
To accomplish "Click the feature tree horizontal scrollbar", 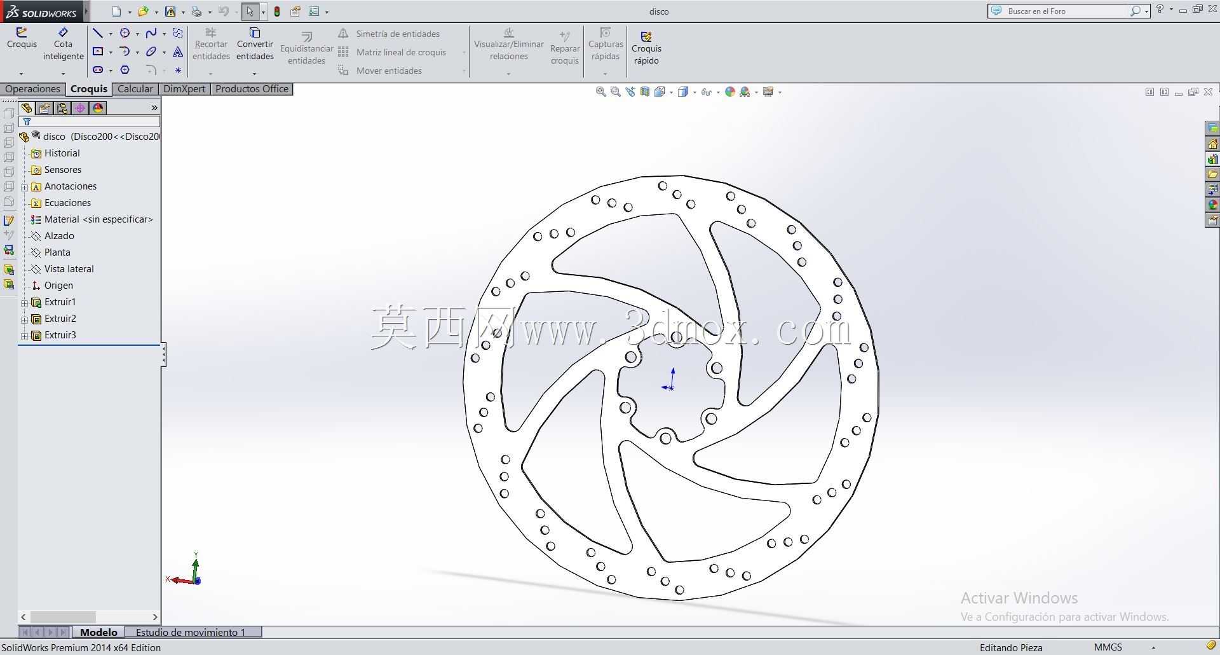I will (x=89, y=617).
